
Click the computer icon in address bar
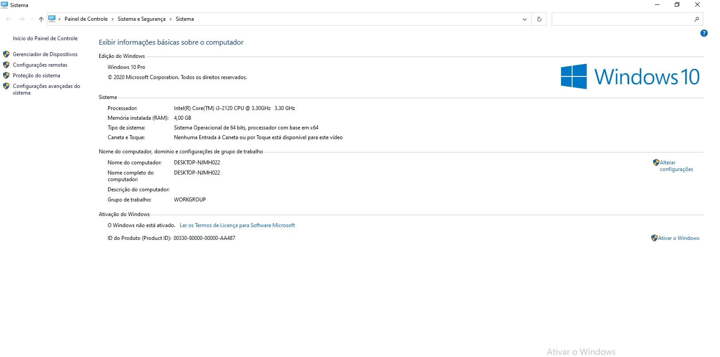point(52,19)
